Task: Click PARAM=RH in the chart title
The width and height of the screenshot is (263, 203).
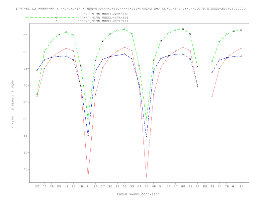Action: [46, 9]
